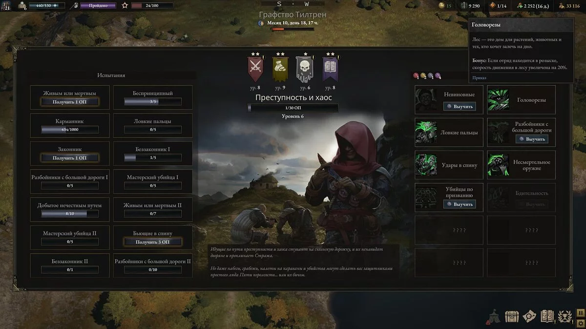Claim Получить 1 ОП for Законник
The height and width of the screenshot is (329, 586).
click(69, 158)
